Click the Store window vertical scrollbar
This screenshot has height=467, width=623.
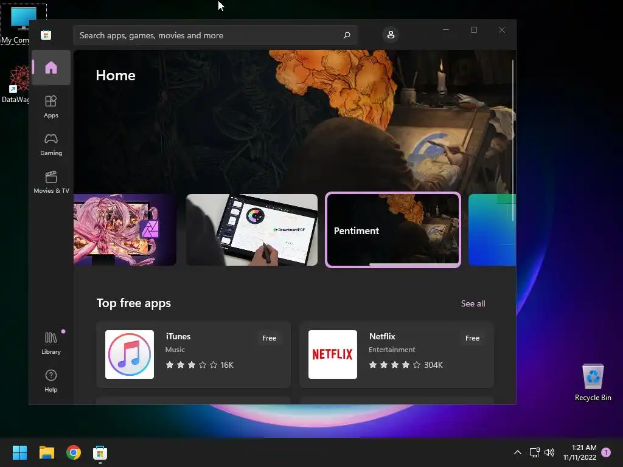[x=512, y=140]
